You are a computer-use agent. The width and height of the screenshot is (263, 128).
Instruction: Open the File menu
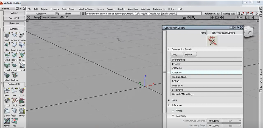pos(29,9)
